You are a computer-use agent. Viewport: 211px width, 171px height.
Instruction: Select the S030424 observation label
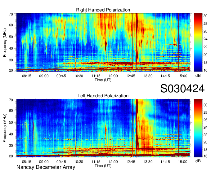pos(182,89)
